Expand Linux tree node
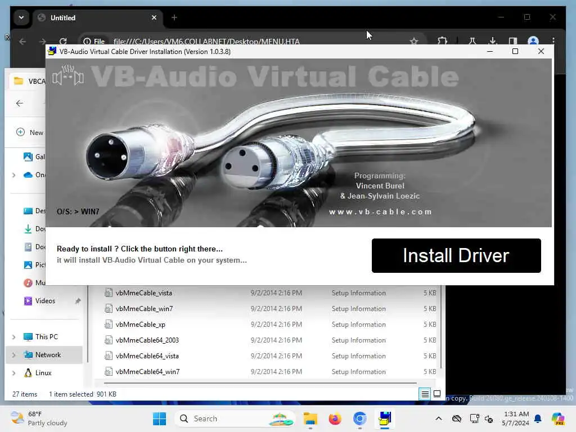 pos(13,373)
